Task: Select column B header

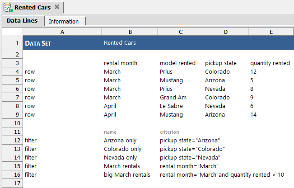Action: (130, 32)
